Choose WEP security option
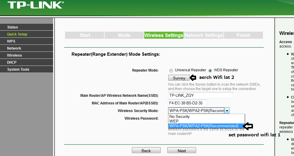The image size is (294, 156). (206, 121)
